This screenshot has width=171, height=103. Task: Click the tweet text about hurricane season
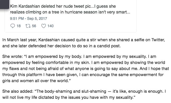click(70, 9)
